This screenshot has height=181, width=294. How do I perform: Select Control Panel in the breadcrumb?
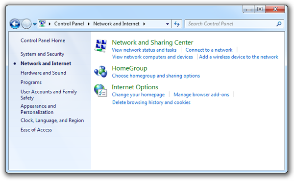69,24
